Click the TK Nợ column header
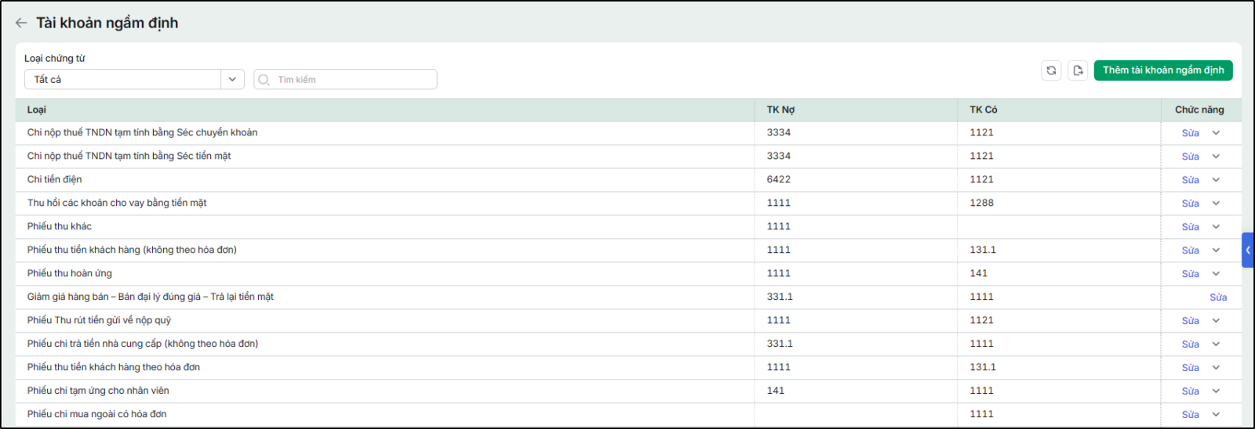Viewport: 1255px width, 429px height. click(780, 110)
